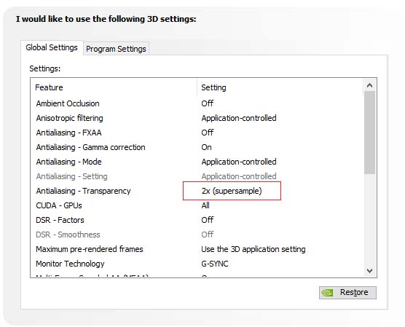The height and width of the screenshot is (327, 405).
Task: Click the scrollbar up arrow
Action: point(369,85)
